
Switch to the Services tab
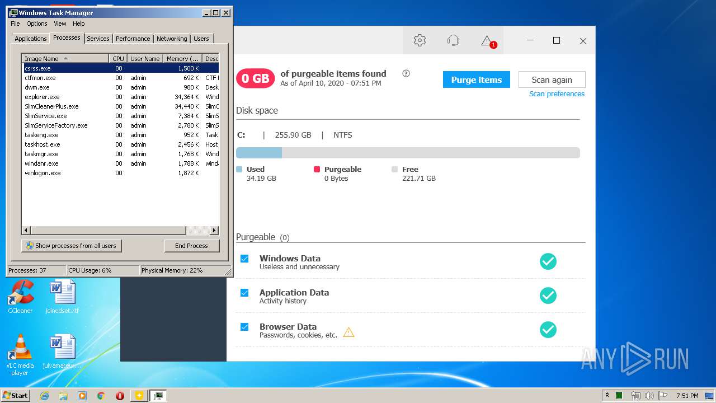[x=98, y=39]
